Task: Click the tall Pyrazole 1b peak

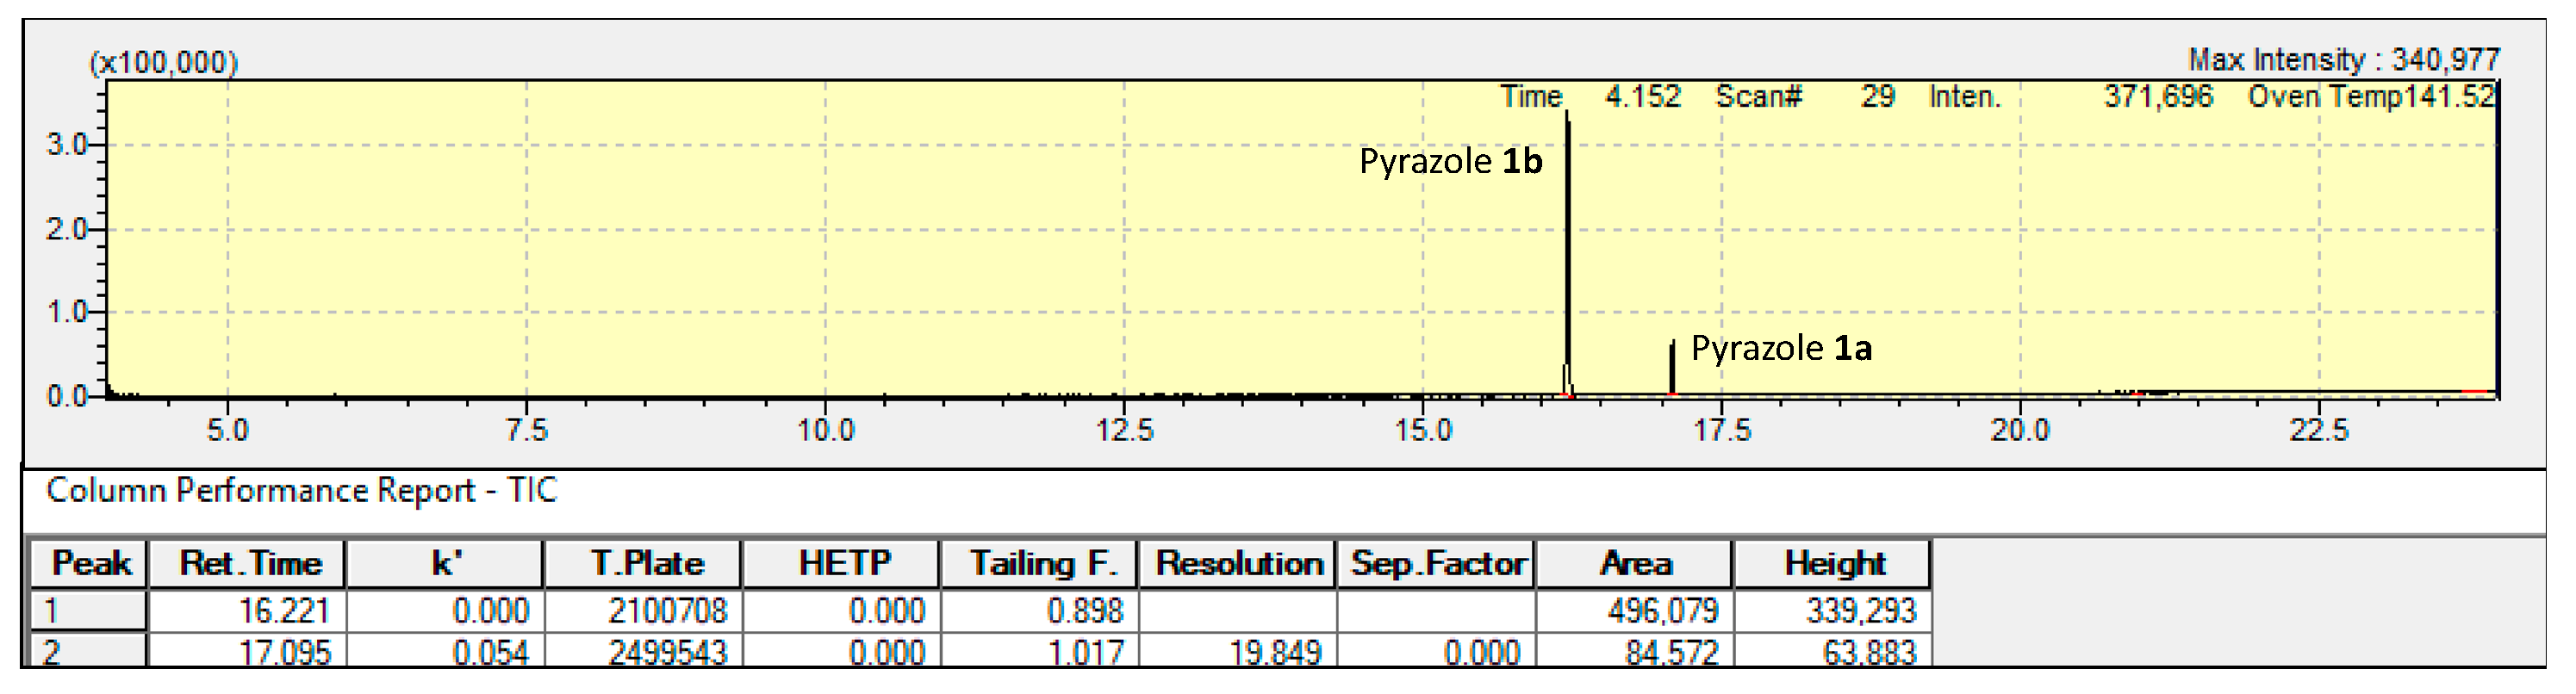Action: pos(1568,250)
